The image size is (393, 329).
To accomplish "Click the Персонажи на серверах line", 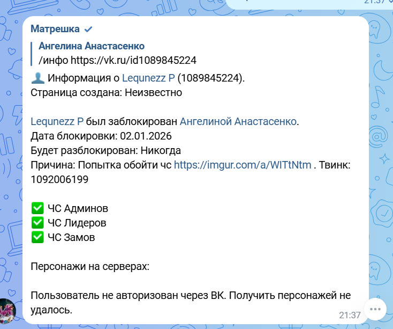I will pyautogui.click(x=89, y=266).
